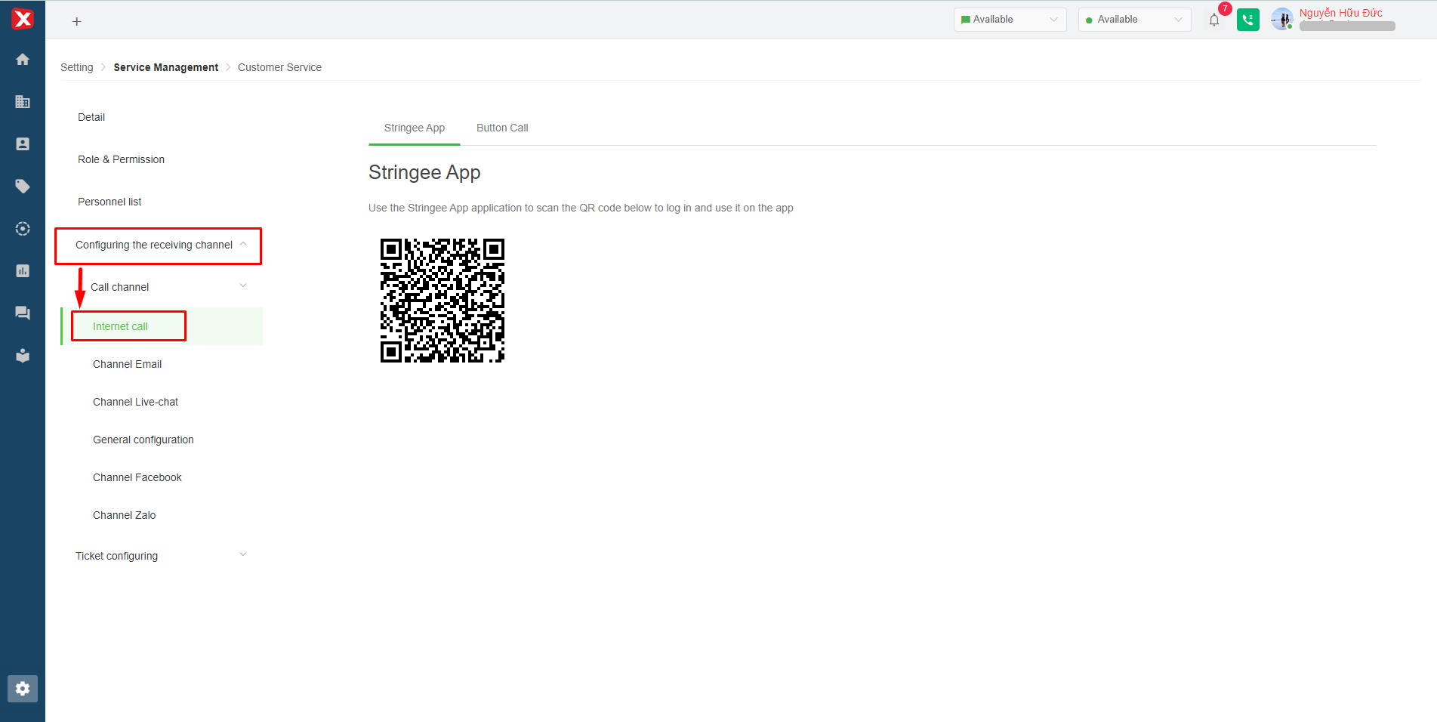The height and width of the screenshot is (722, 1437).
Task: Open Channel Facebook settings
Action: [x=137, y=477]
